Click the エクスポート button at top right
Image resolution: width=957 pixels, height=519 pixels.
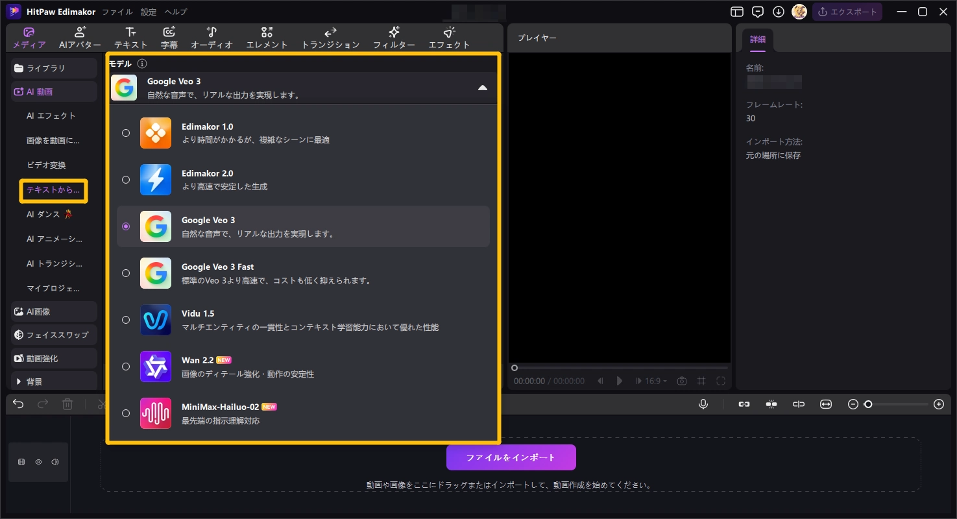847,11
